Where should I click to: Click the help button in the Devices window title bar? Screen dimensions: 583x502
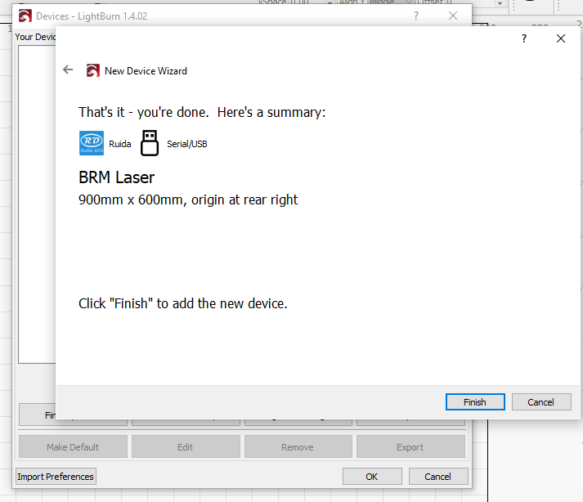click(x=416, y=16)
